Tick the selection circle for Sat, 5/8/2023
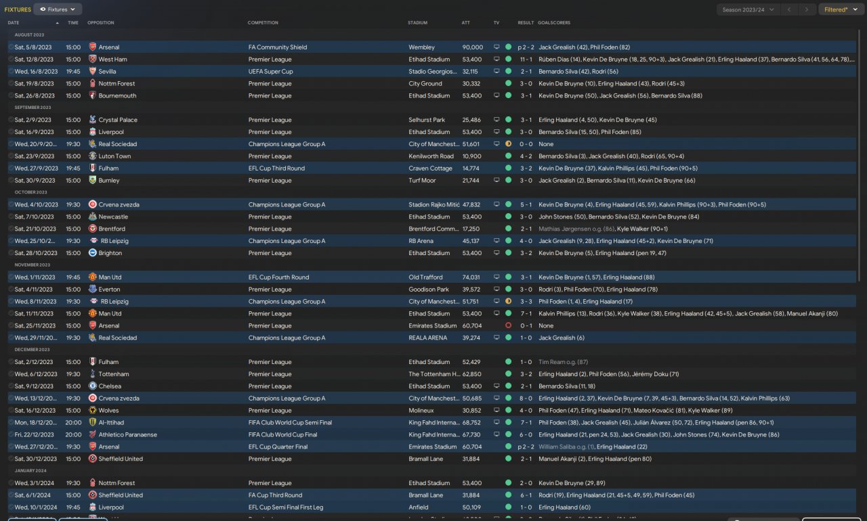The width and height of the screenshot is (867, 521). tap(11, 47)
